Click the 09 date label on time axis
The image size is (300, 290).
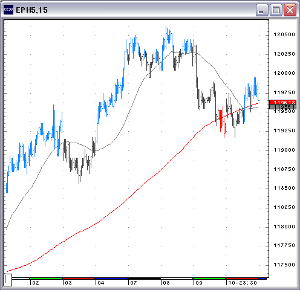click(x=199, y=283)
